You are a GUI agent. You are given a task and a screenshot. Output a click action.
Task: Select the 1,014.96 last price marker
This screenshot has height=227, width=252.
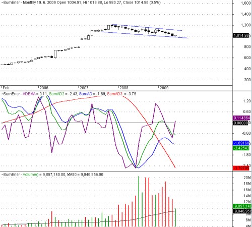241,35
